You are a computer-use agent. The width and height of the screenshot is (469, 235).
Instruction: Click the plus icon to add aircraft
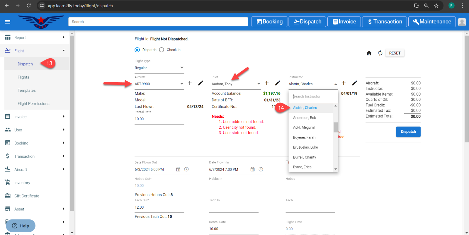coord(190,83)
